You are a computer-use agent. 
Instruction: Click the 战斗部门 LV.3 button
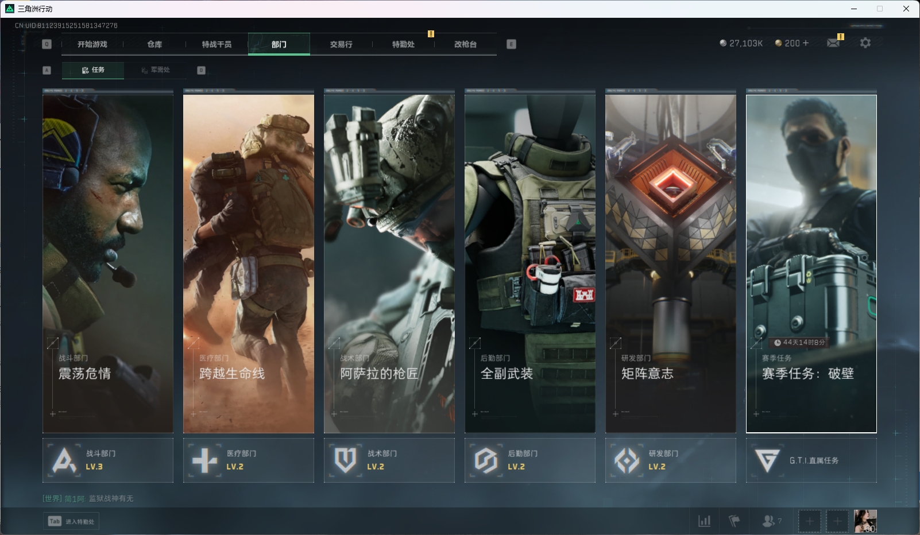pos(108,460)
